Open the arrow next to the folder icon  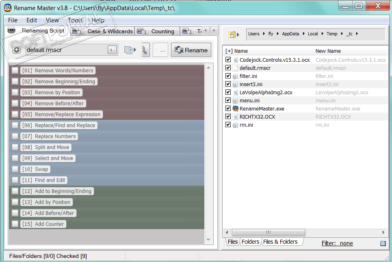pos(238,35)
